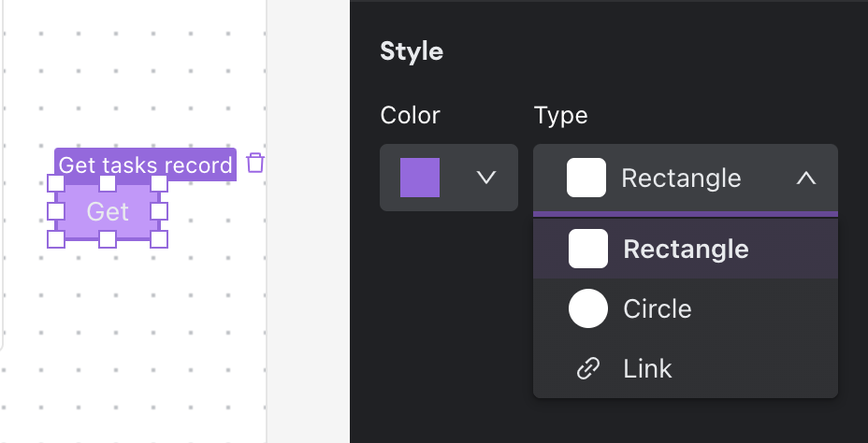868x443 pixels.
Task: Click the bottom-left resize handle of the Get node
Action: pyautogui.click(x=56, y=239)
